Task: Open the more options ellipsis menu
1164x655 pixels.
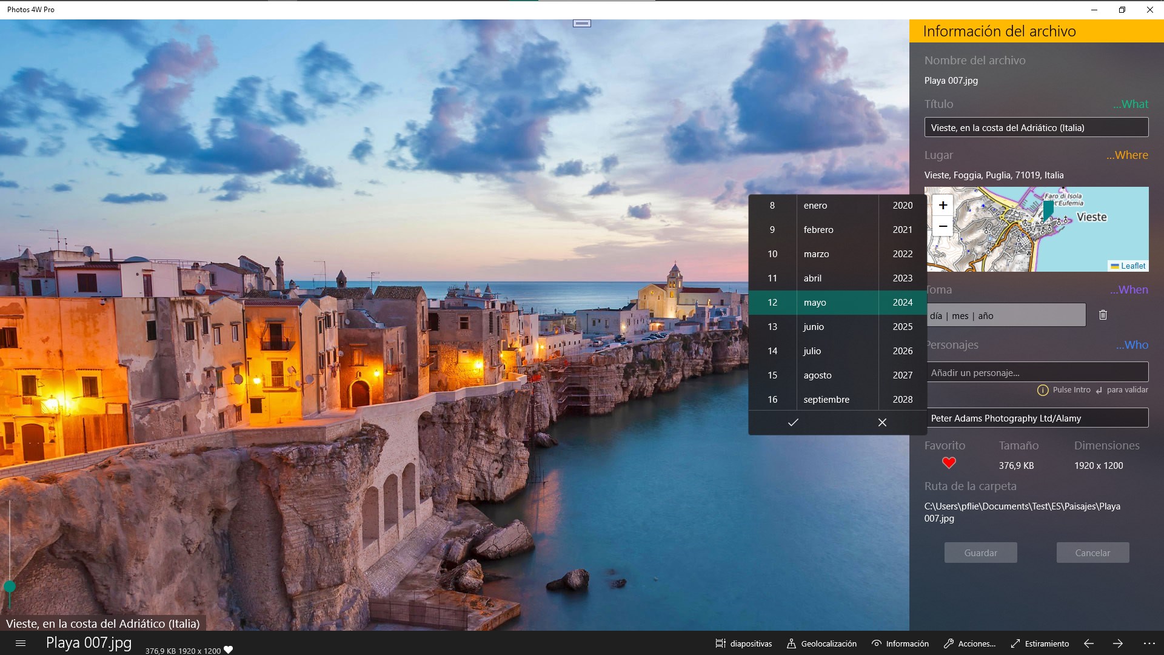Action: [x=1149, y=643]
